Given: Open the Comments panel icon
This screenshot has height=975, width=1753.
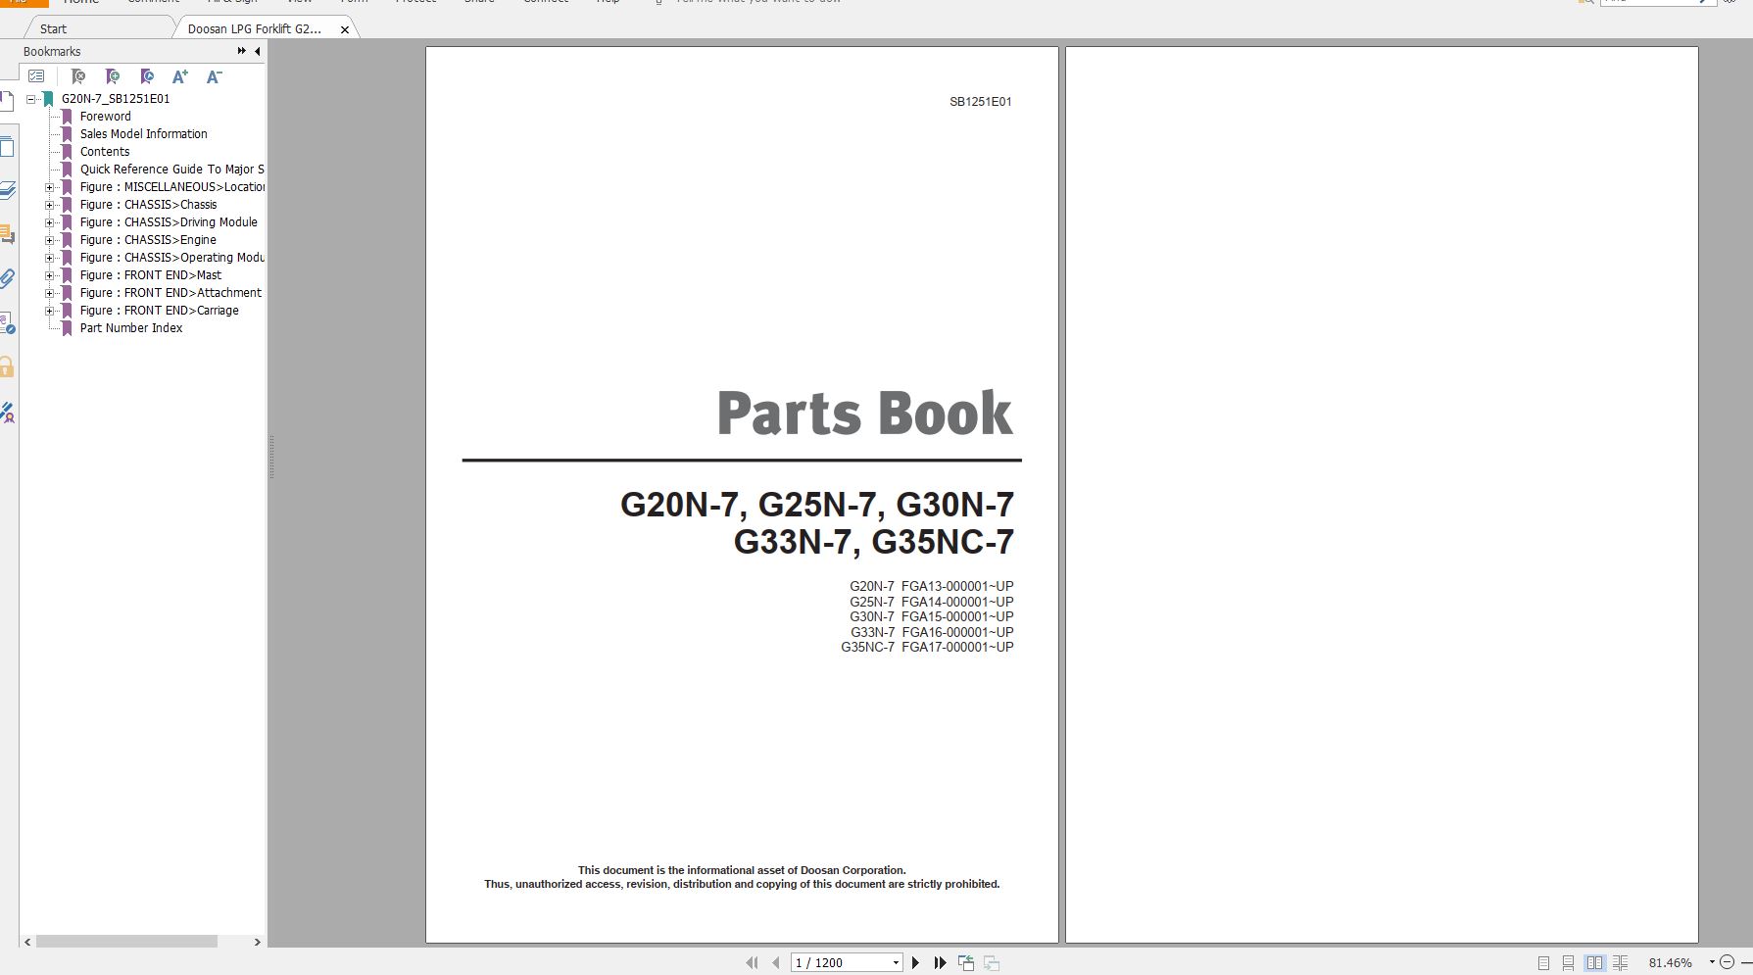Looking at the screenshot, I should point(10,233).
